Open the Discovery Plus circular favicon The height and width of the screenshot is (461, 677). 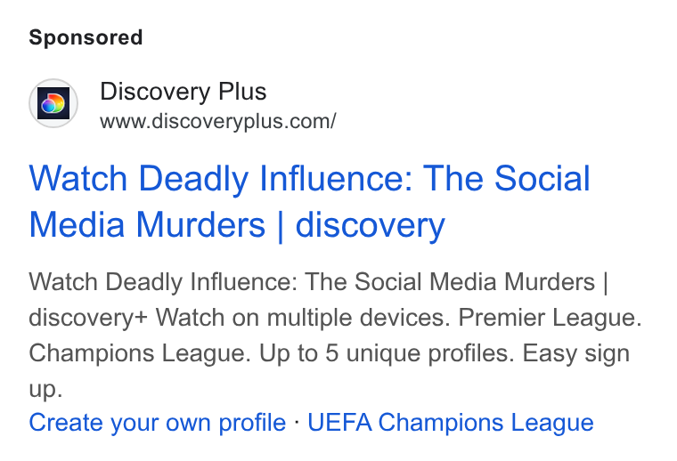coord(53,103)
